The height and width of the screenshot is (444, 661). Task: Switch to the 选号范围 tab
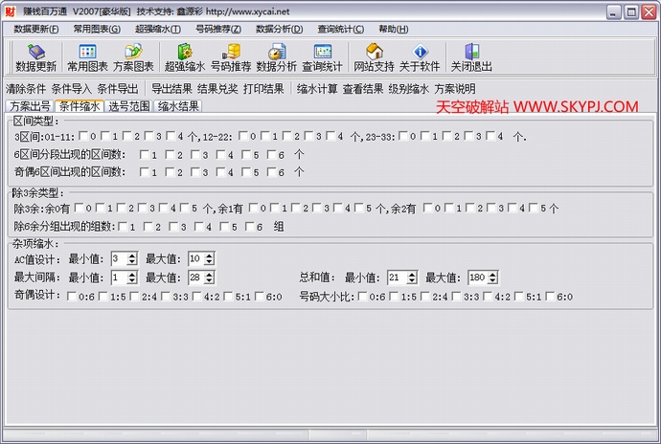[128, 106]
